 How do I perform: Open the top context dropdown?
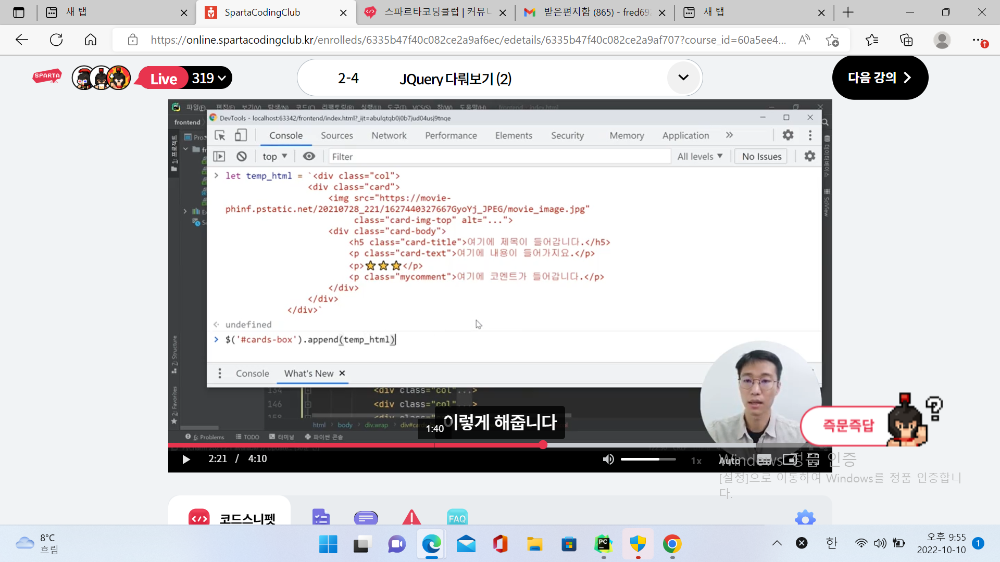(275, 156)
